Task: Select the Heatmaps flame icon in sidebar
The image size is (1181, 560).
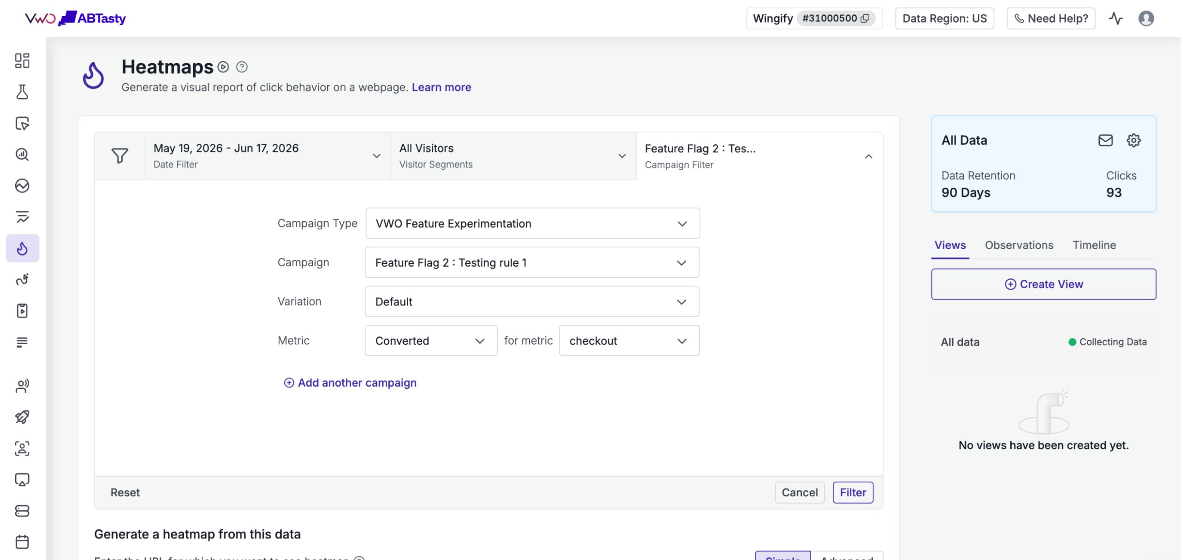Action: (x=22, y=249)
